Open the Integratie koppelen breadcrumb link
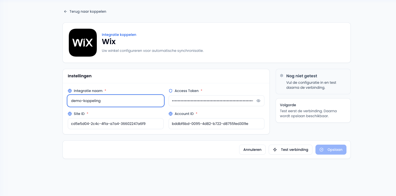Viewport: 396px width, 196px height. tap(119, 35)
